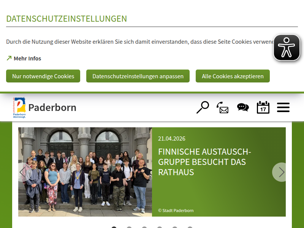
Task: Open search with the magnifier icon
Action: (203, 108)
